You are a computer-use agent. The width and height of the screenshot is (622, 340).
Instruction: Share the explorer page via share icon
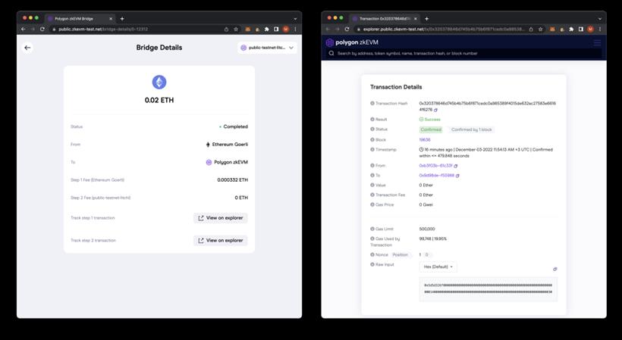pos(531,30)
